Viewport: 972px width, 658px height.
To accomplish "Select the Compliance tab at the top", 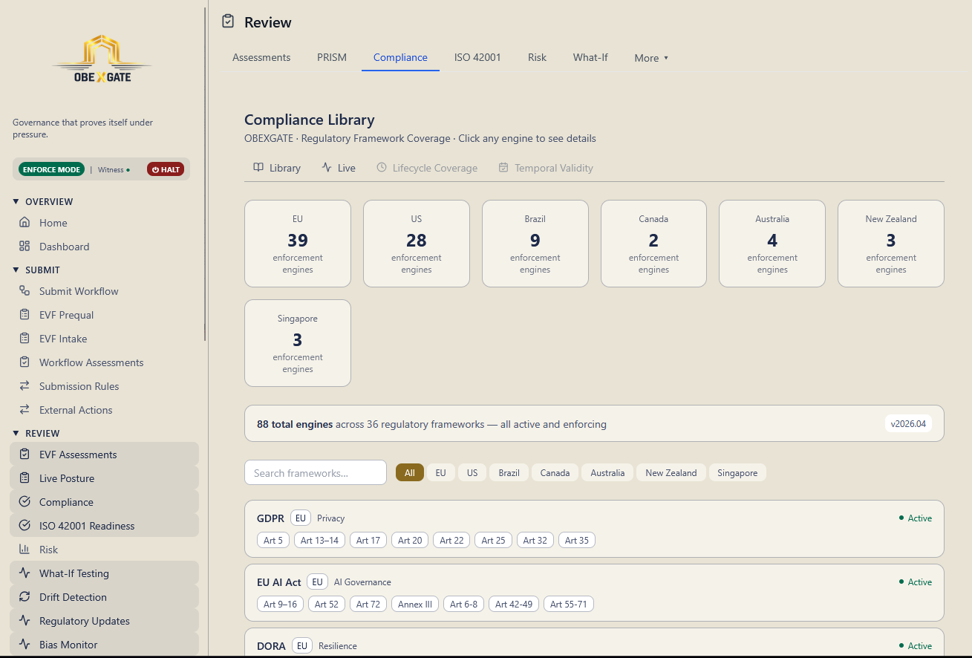I will tap(400, 57).
